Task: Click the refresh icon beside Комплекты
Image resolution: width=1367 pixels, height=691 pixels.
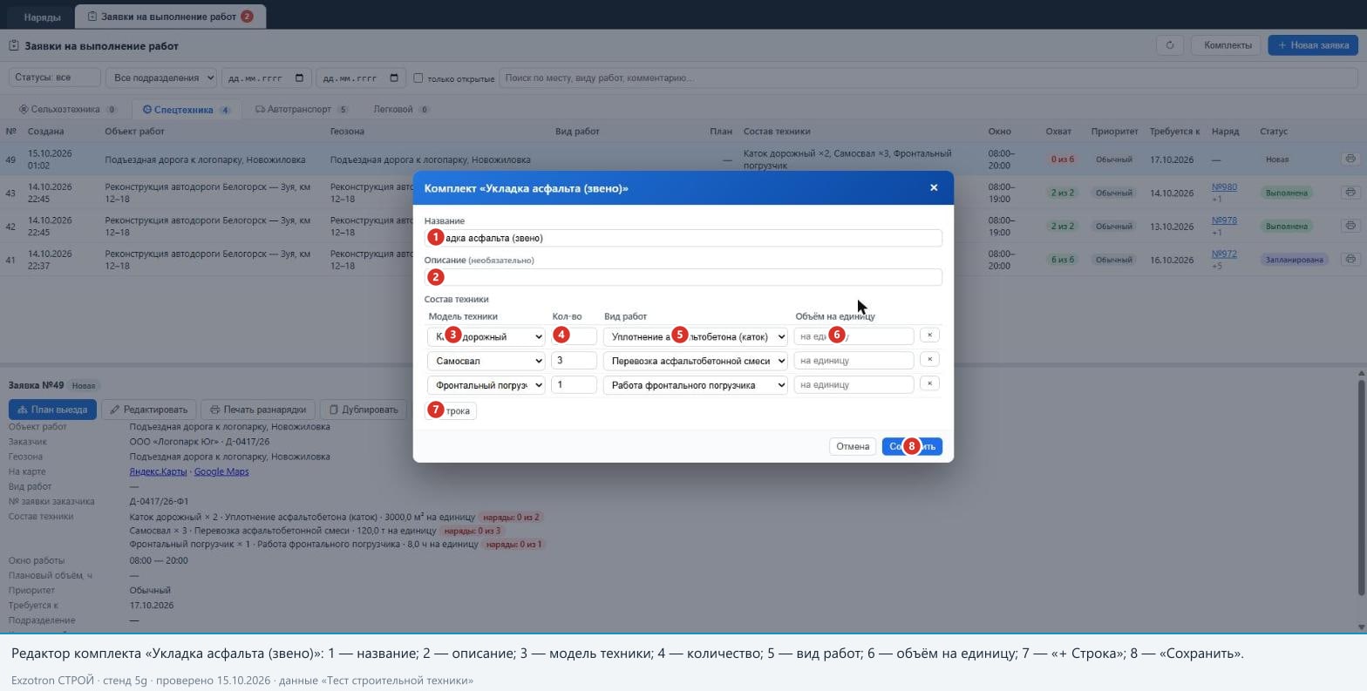Action: (x=1169, y=45)
